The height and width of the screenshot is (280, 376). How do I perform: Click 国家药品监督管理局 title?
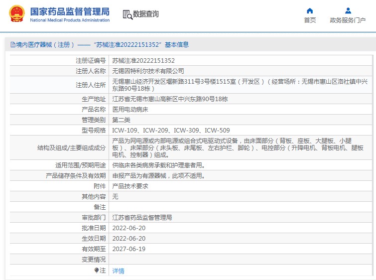(x=70, y=11)
